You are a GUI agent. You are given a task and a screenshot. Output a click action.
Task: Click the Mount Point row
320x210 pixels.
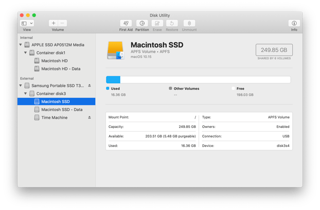click(152, 117)
